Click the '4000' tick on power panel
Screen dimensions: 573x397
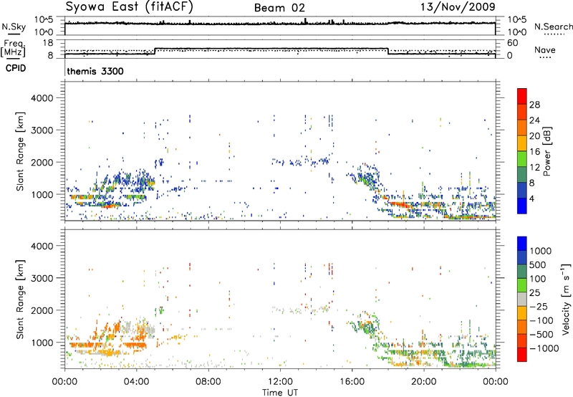pos(42,98)
